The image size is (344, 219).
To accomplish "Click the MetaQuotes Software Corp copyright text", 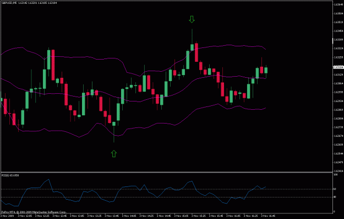I will point(34,212).
